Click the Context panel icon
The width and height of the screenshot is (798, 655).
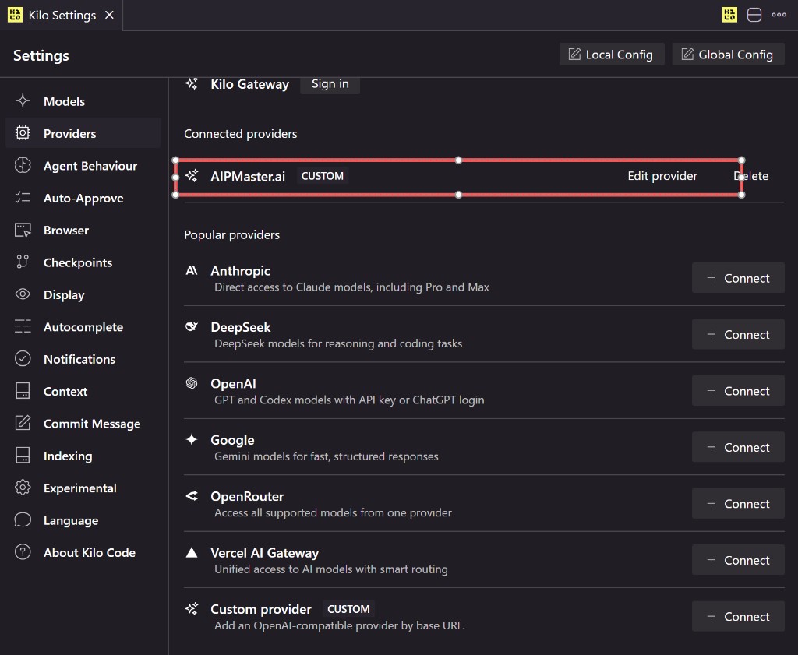[x=23, y=390]
